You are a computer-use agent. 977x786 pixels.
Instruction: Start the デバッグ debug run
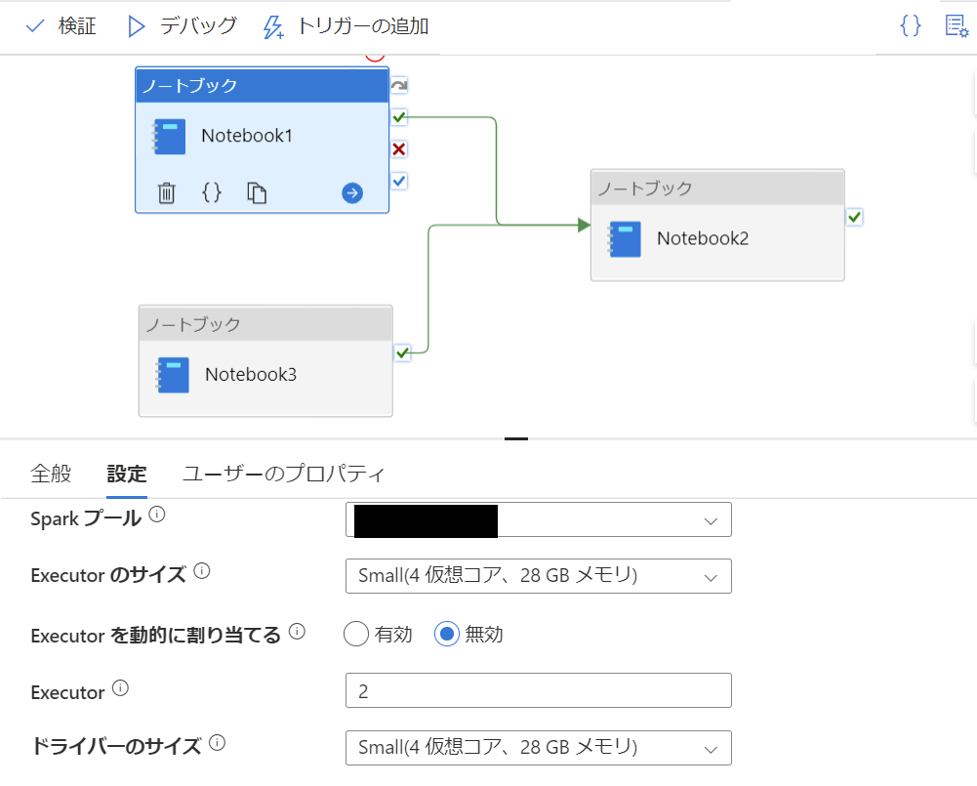(182, 26)
